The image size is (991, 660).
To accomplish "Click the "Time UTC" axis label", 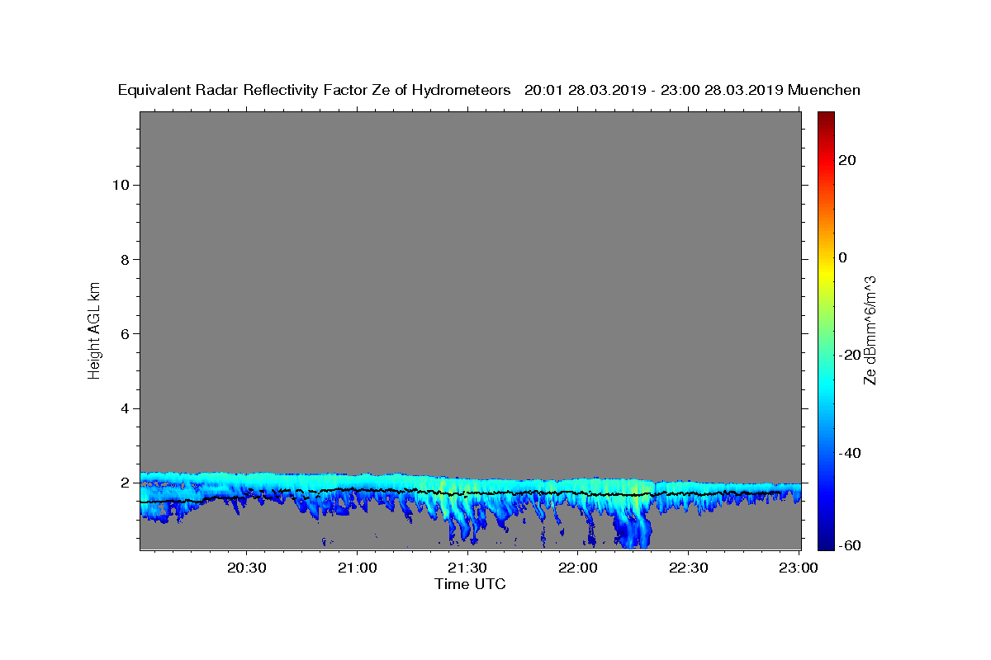I will tap(470, 584).
